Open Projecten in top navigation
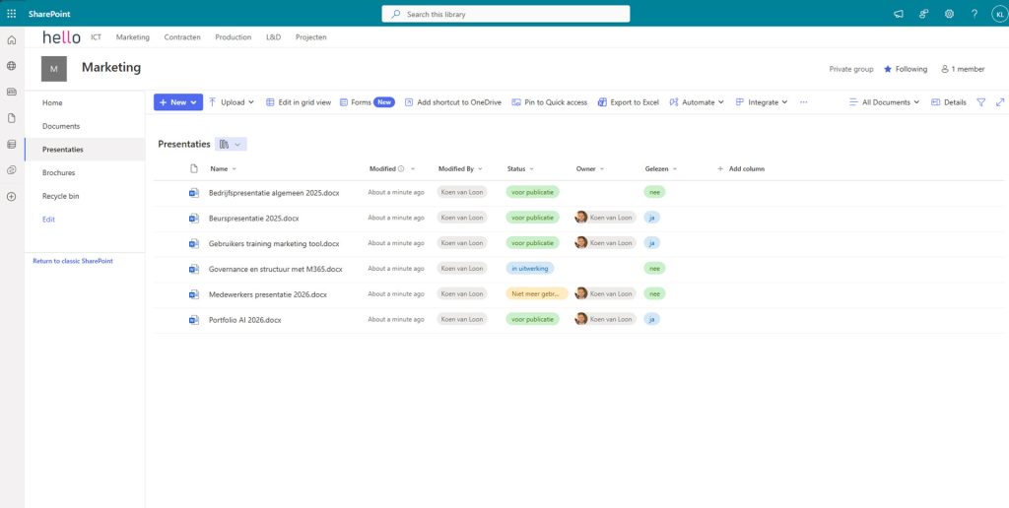This screenshot has height=508, width=1009. [x=310, y=37]
